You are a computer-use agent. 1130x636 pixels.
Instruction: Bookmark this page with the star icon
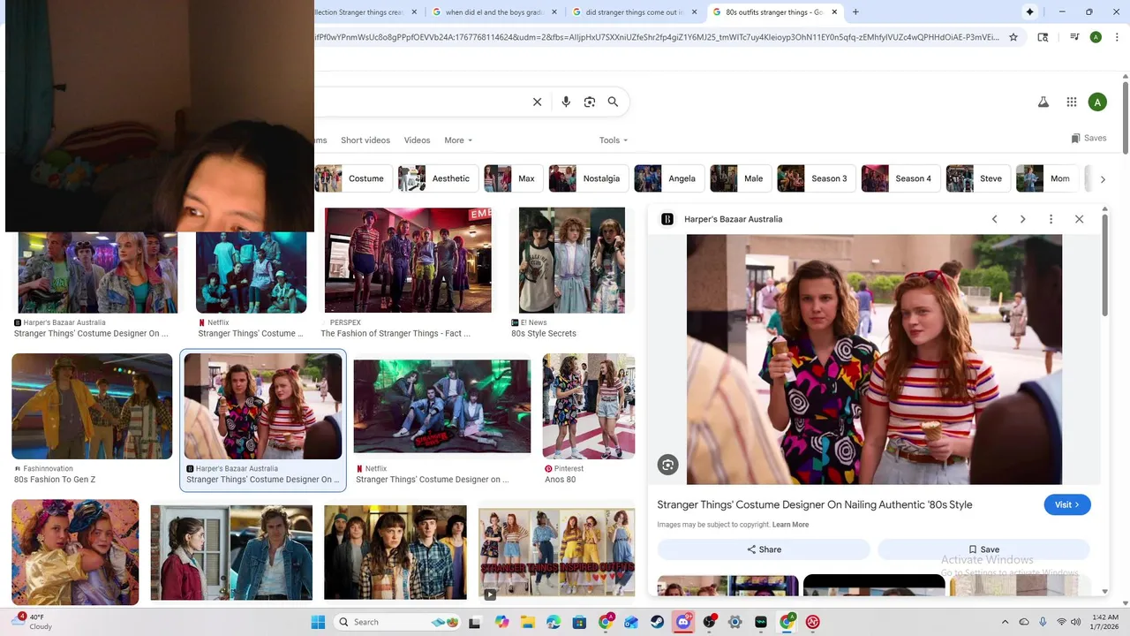pos(1013,37)
